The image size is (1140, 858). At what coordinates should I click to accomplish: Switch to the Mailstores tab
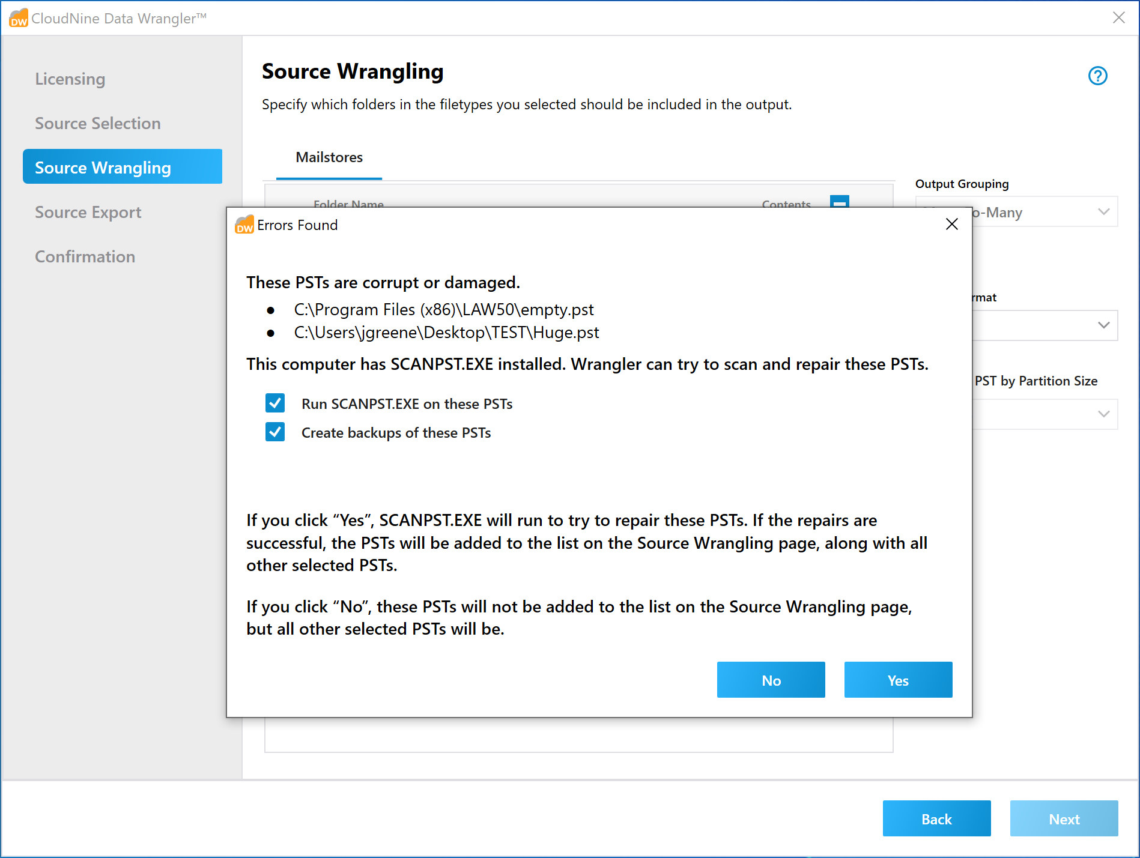click(x=329, y=157)
